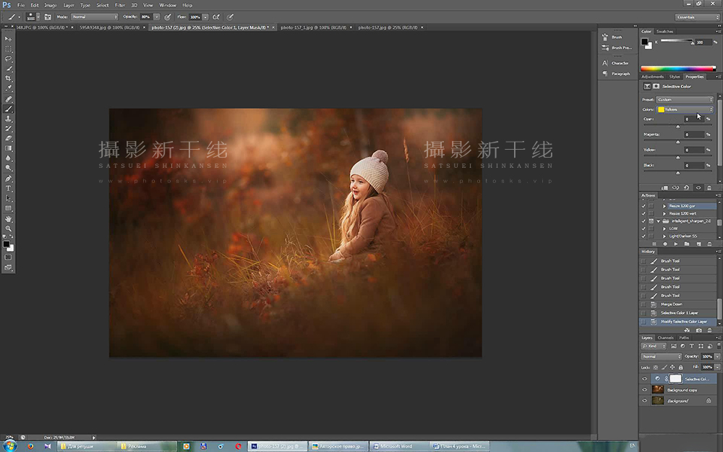This screenshot has height=452, width=723.
Task: Start recording an action
Action: point(665,244)
